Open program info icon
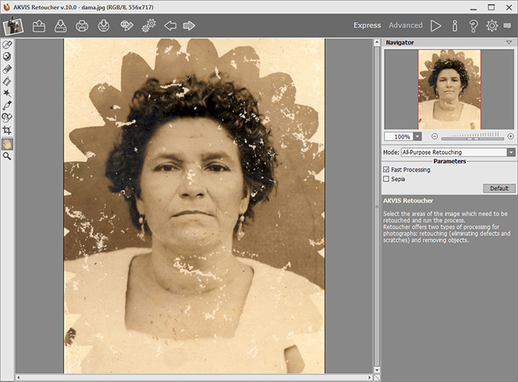The image size is (518, 382). (x=455, y=26)
